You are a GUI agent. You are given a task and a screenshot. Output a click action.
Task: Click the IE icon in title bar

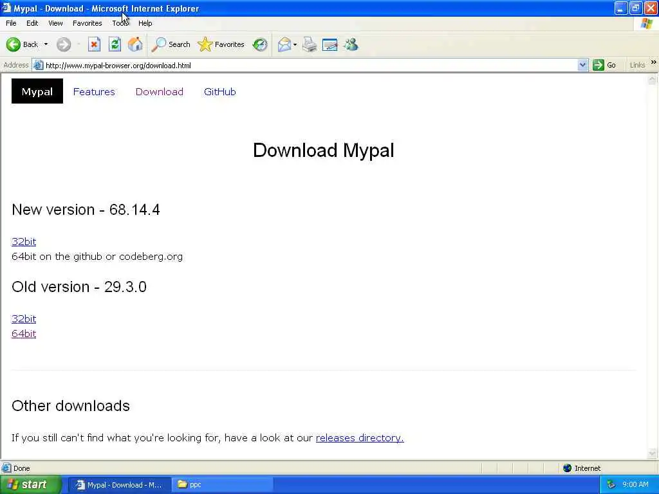pos(6,8)
